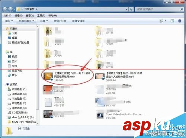Open the 迅雷下载 library

[x=15, y=71]
